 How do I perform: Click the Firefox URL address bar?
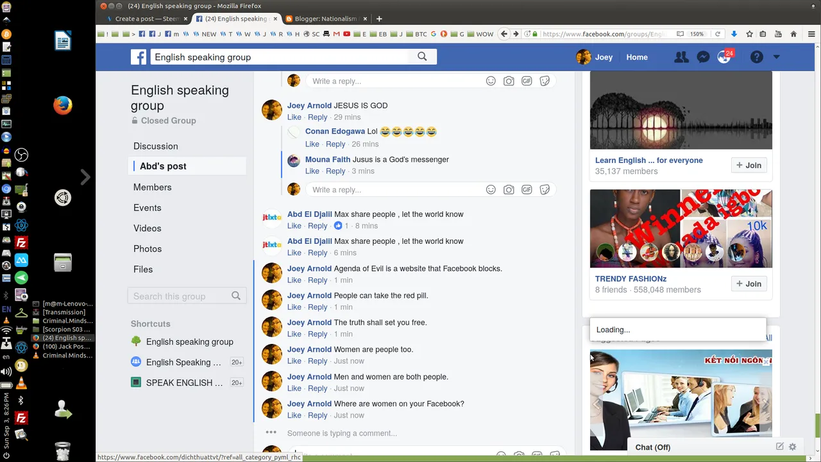[603, 34]
